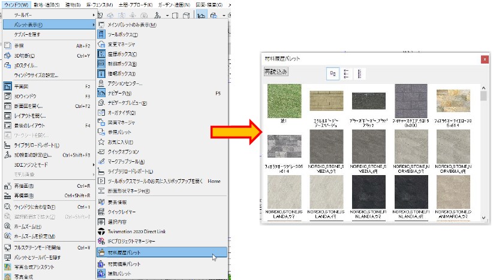Image resolution: width=496 pixels, height=280 pixels.
Task: Open the 建物(B) menu
Action: click(73, 5)
